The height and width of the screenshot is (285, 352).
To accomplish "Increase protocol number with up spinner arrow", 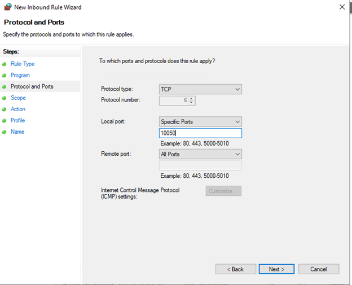I will (191, 98).
